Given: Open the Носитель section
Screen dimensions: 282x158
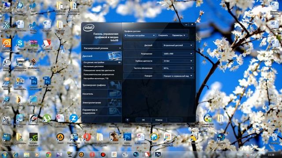Looking at the screenshot, I should [x=102, y=93].
